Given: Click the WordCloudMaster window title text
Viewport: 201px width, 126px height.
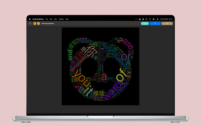Looking at the screenshot, I should tap(48, 24).
